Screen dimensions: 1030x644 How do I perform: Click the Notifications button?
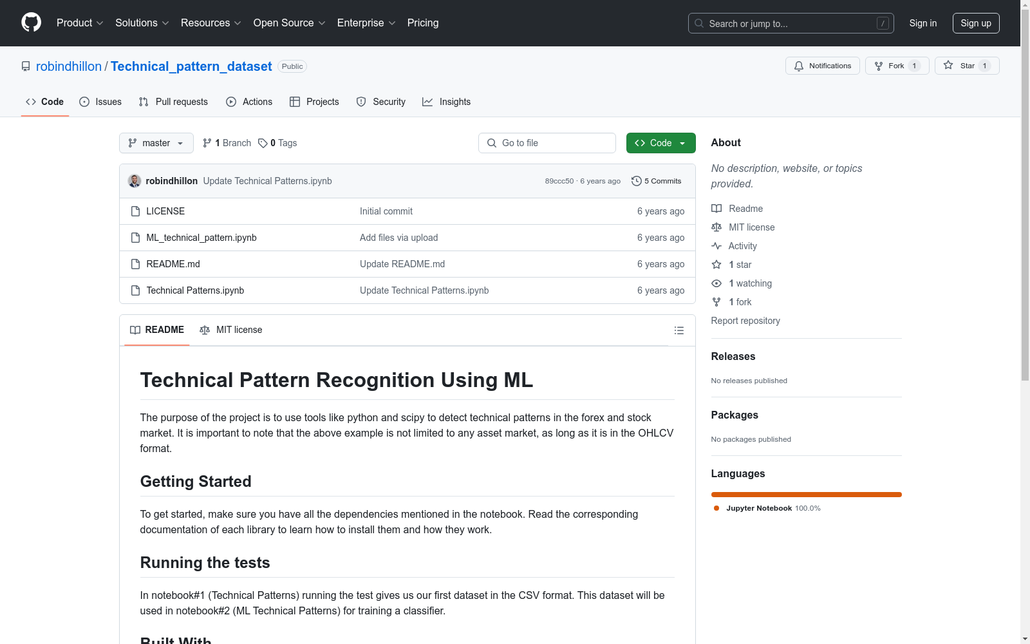click(x=823, y=66)
